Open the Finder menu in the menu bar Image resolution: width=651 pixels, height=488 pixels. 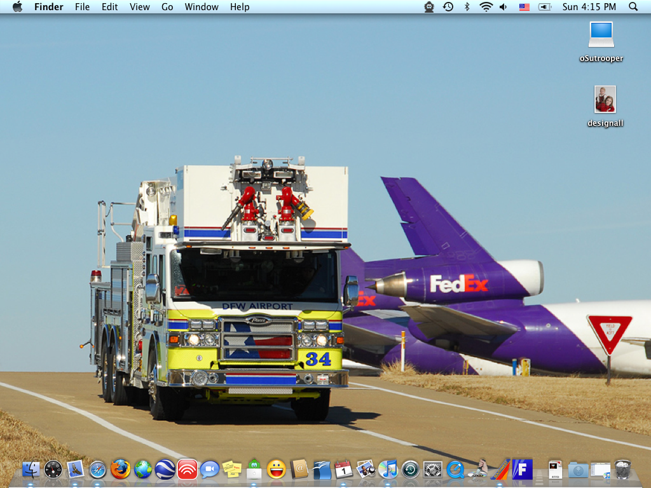[48, 6]
